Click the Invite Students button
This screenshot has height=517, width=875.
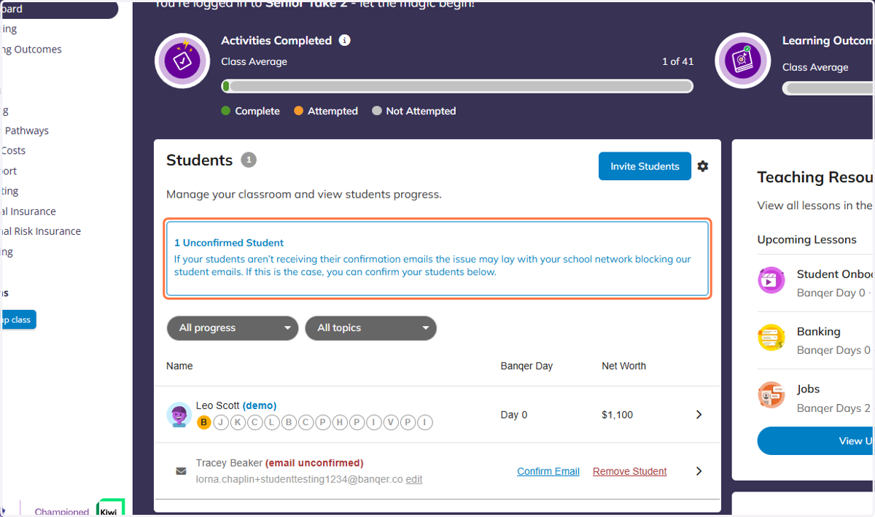point(645,166)
